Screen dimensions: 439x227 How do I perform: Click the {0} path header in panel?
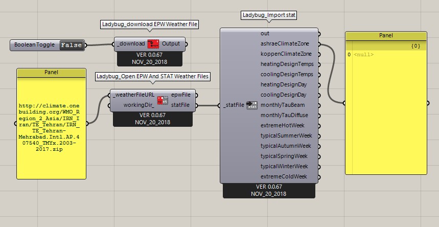tap(416, 46)
